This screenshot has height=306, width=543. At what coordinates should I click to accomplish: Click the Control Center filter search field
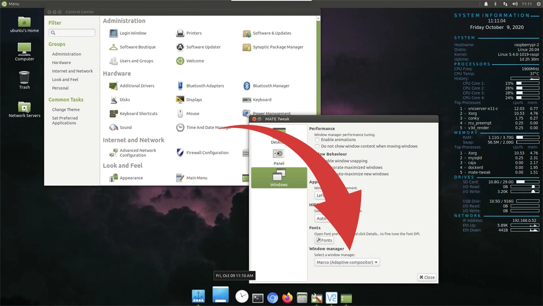coord(72,33)
